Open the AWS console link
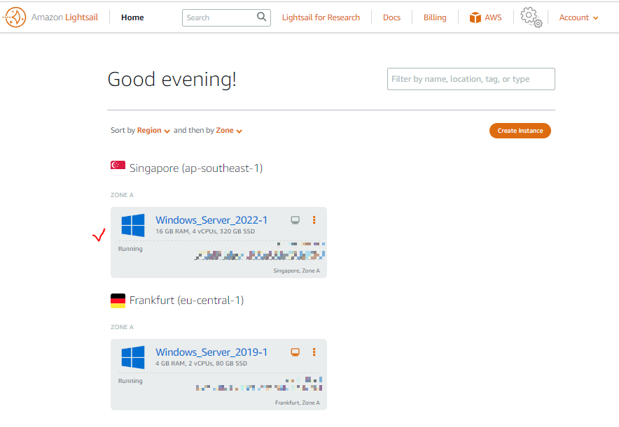 (485, 17)
